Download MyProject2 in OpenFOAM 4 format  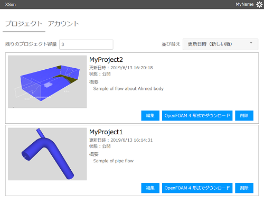coord(197,116)
